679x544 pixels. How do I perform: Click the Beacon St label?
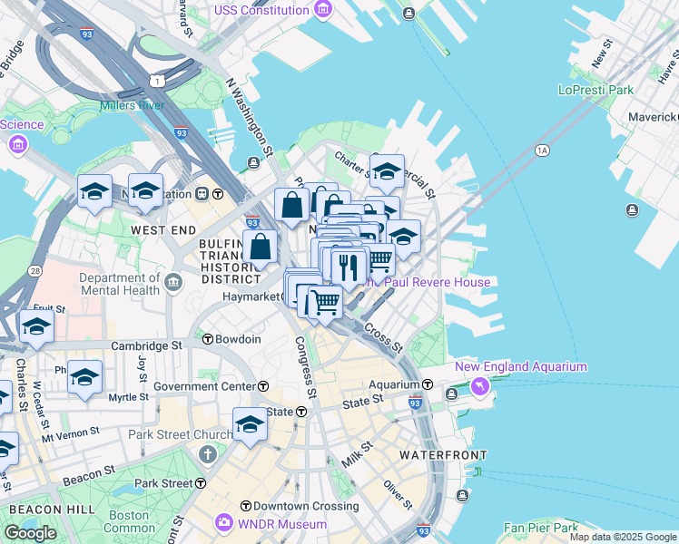(89, 475)
